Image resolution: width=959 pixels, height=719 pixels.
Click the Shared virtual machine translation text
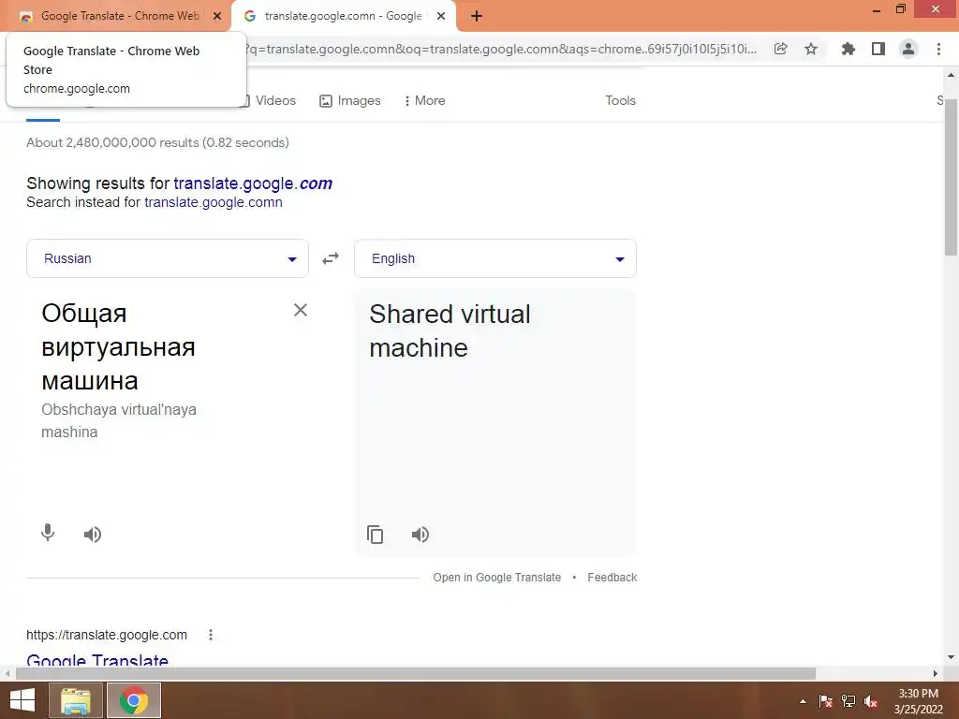450,330
